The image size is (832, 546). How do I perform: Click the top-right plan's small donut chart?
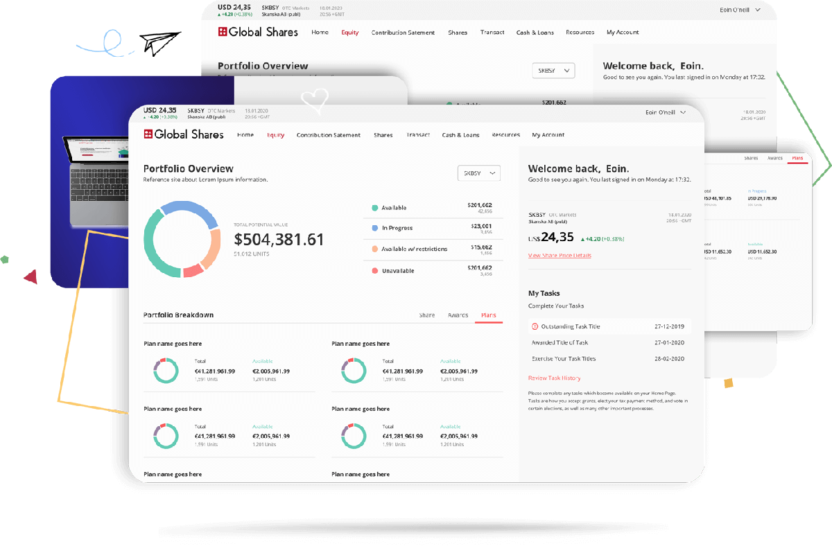(354, 371)
